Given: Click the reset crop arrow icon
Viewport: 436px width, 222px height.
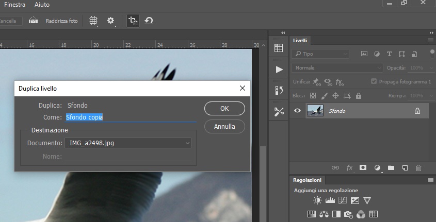Looking at the screenshot, I should click(149, 21).
